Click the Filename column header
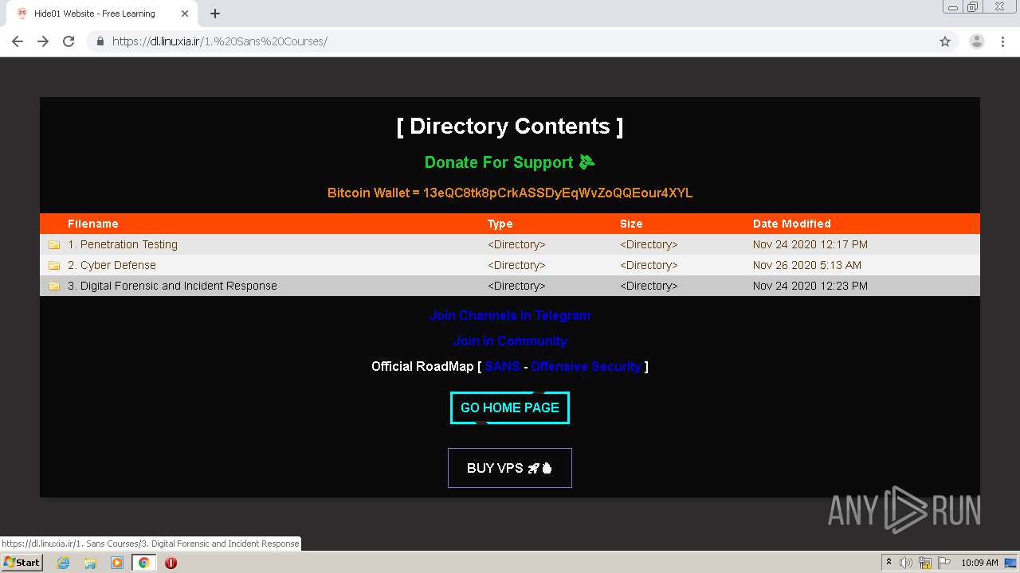Image resolution: width=1020 pixels, height=573 pixels. (x=93, y=224)
